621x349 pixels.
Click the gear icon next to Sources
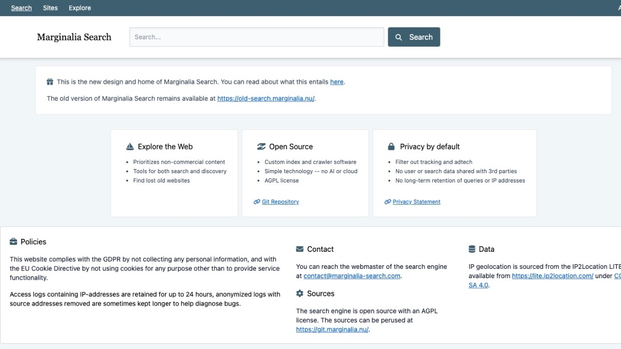pos(300,294)
